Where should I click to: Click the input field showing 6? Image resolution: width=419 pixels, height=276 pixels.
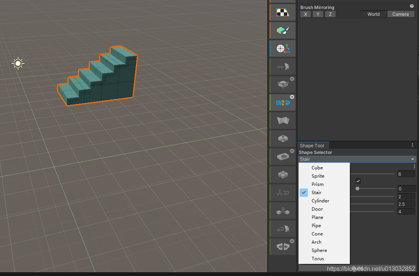tap(406, 174)
